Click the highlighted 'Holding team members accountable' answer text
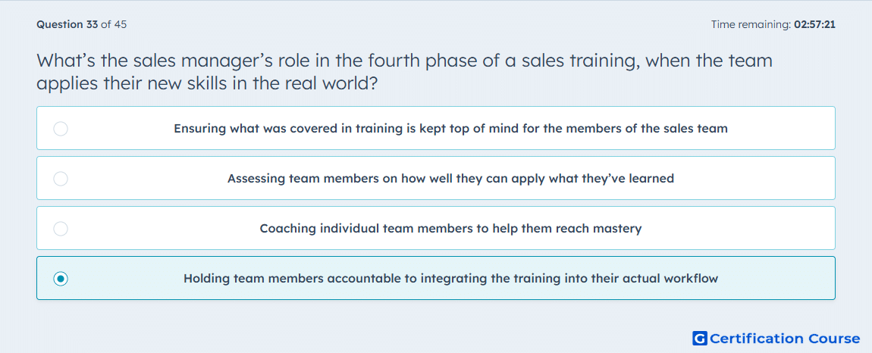The width and height of the screenshot is (872, 353). pos(450,279)
